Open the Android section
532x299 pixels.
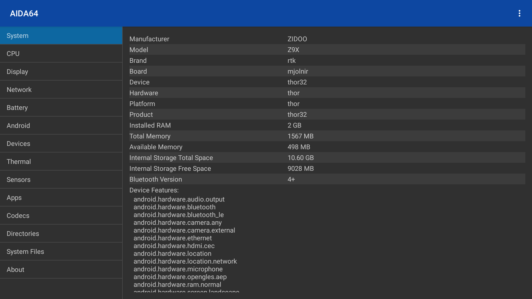pos(61,125)
